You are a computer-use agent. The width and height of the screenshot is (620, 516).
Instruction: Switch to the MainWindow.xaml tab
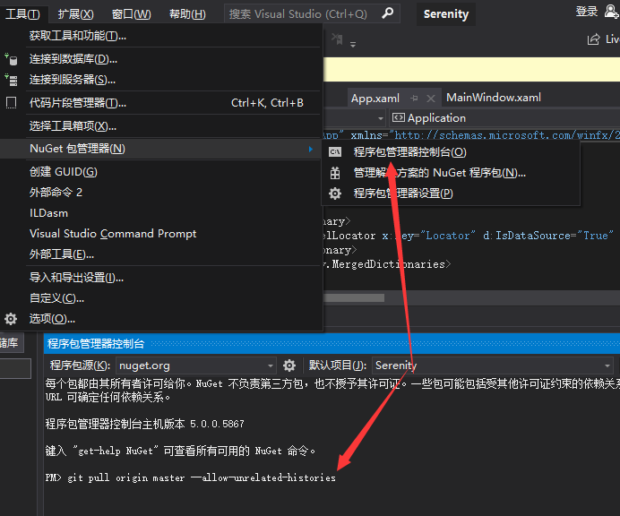(494, 98)
